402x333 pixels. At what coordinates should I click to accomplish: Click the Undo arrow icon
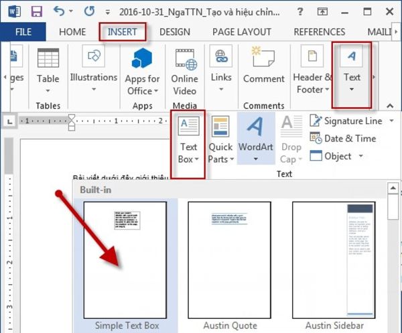point(60,11)
